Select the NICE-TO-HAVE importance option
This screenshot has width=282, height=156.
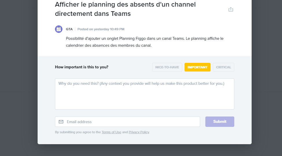point(167,67)
